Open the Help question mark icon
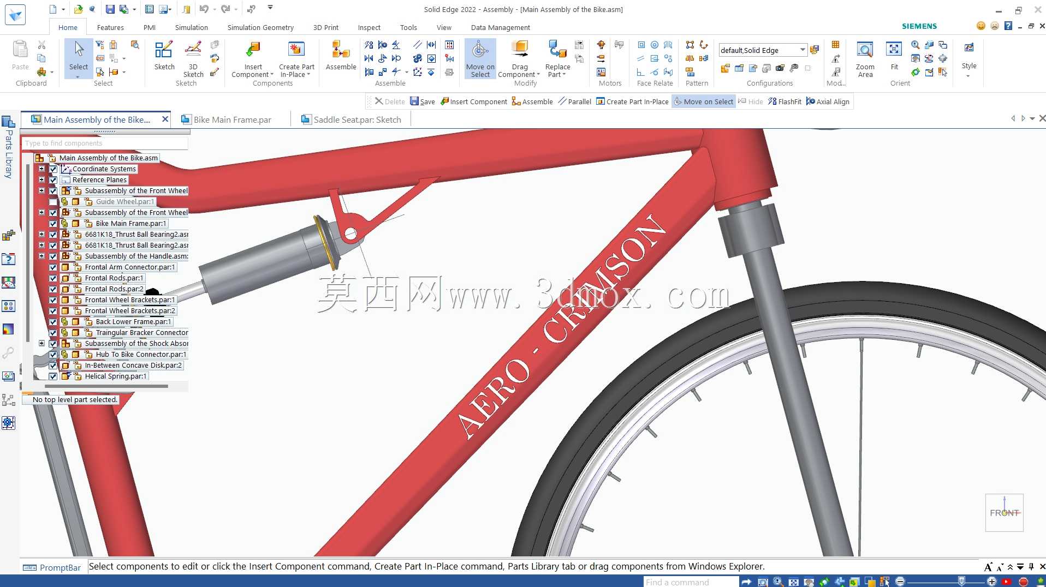Viewport: 1046px width, 587px height. point(1008,26)
